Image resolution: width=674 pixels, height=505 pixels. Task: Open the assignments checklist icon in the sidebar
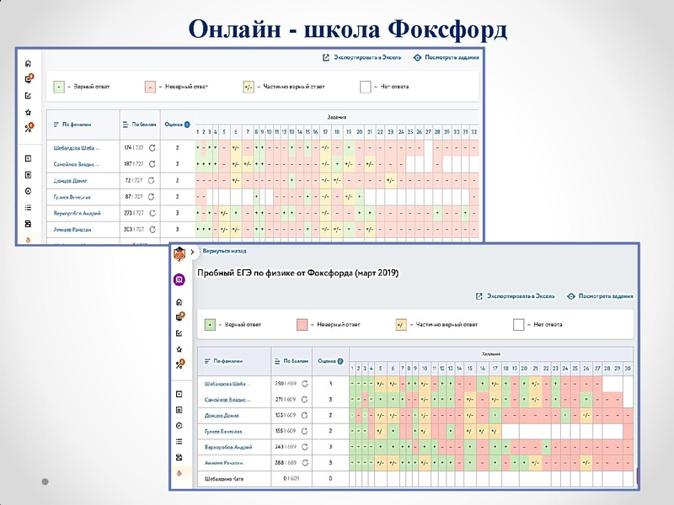click(x=179, y=332)
